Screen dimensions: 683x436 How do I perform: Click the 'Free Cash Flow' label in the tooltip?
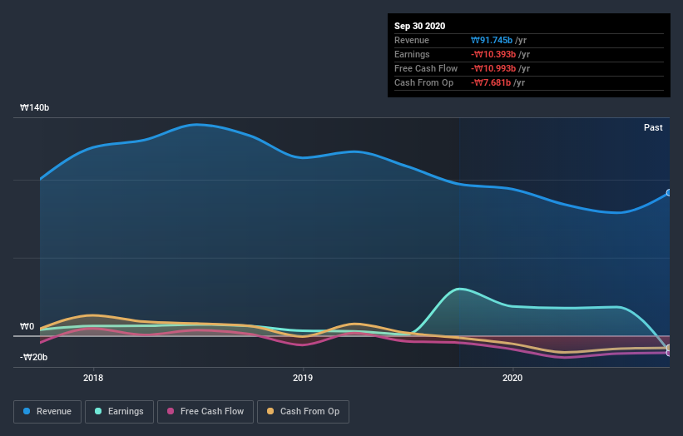coord(426,68)
